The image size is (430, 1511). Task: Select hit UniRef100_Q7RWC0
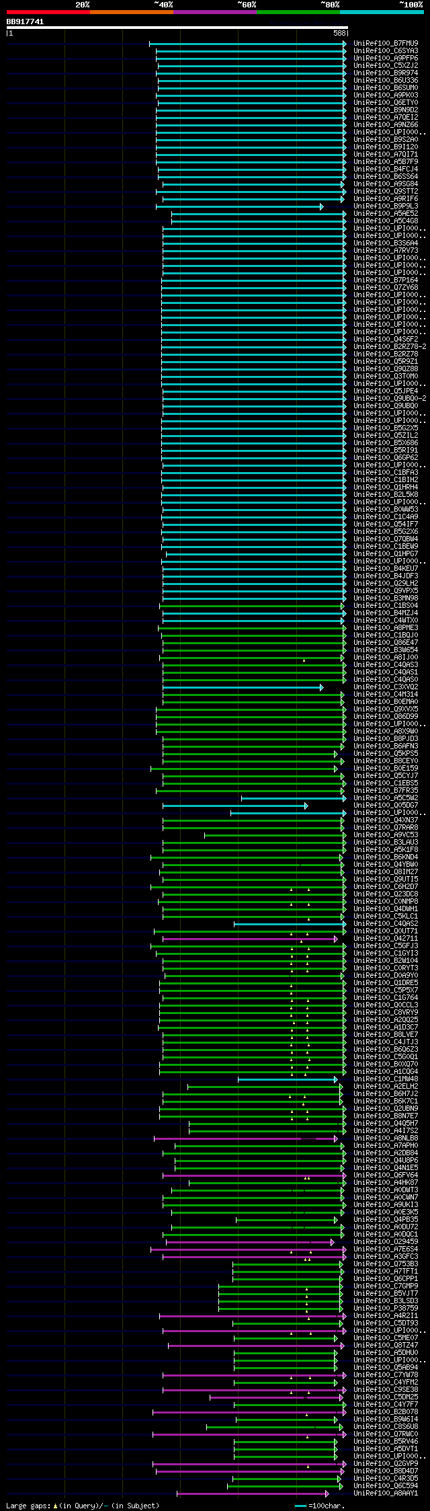[x=386, y=1434]
